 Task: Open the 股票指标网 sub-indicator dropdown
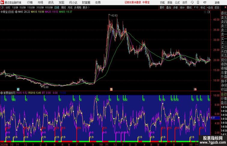click(x=2, y=93)
